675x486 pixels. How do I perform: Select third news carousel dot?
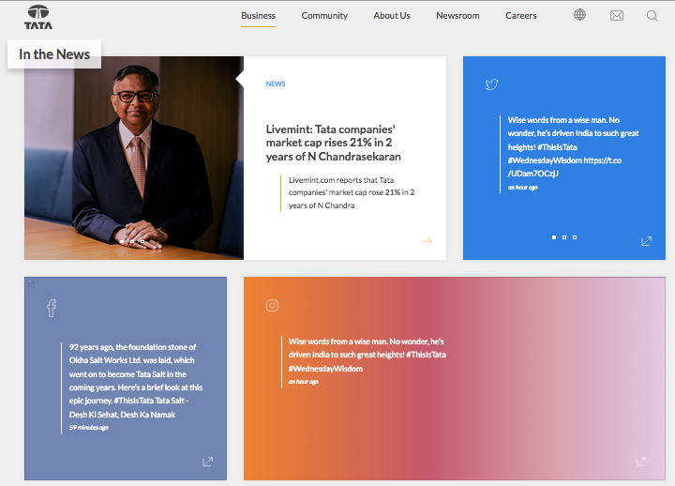tap(142, 242)
